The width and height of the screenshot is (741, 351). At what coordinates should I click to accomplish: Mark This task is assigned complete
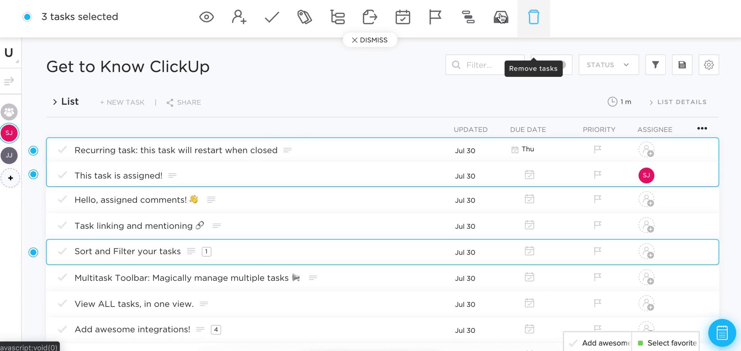pos(62,175)
